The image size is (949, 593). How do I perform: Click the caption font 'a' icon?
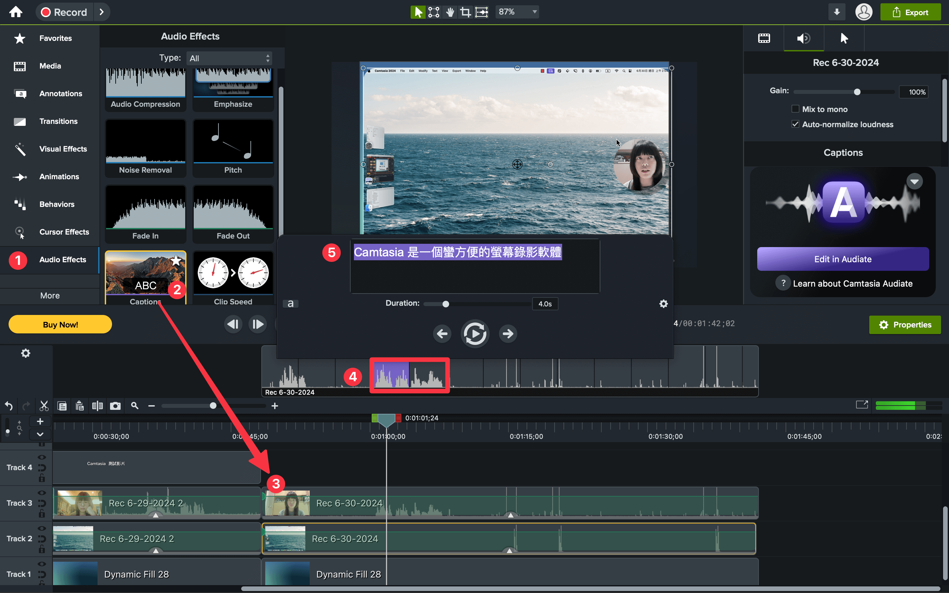(x=291, y=303)
